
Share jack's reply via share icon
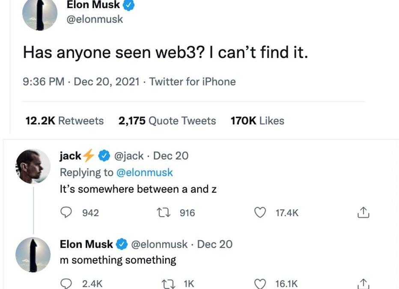pyautogui.click(x=363, y=213)
